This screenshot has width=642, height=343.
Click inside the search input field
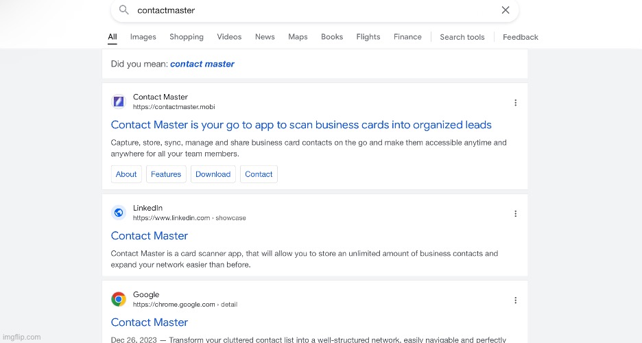309,10
